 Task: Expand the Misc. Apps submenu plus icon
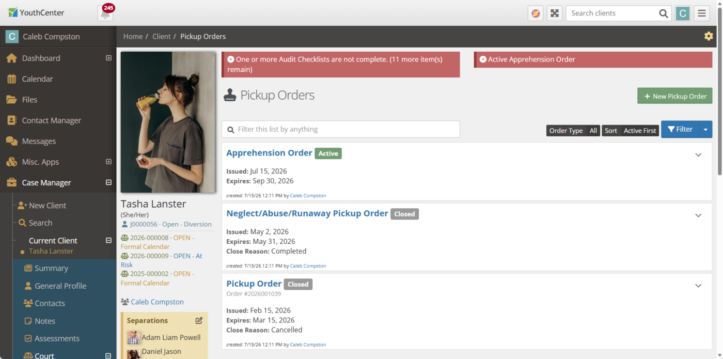[x=108, y=162]
